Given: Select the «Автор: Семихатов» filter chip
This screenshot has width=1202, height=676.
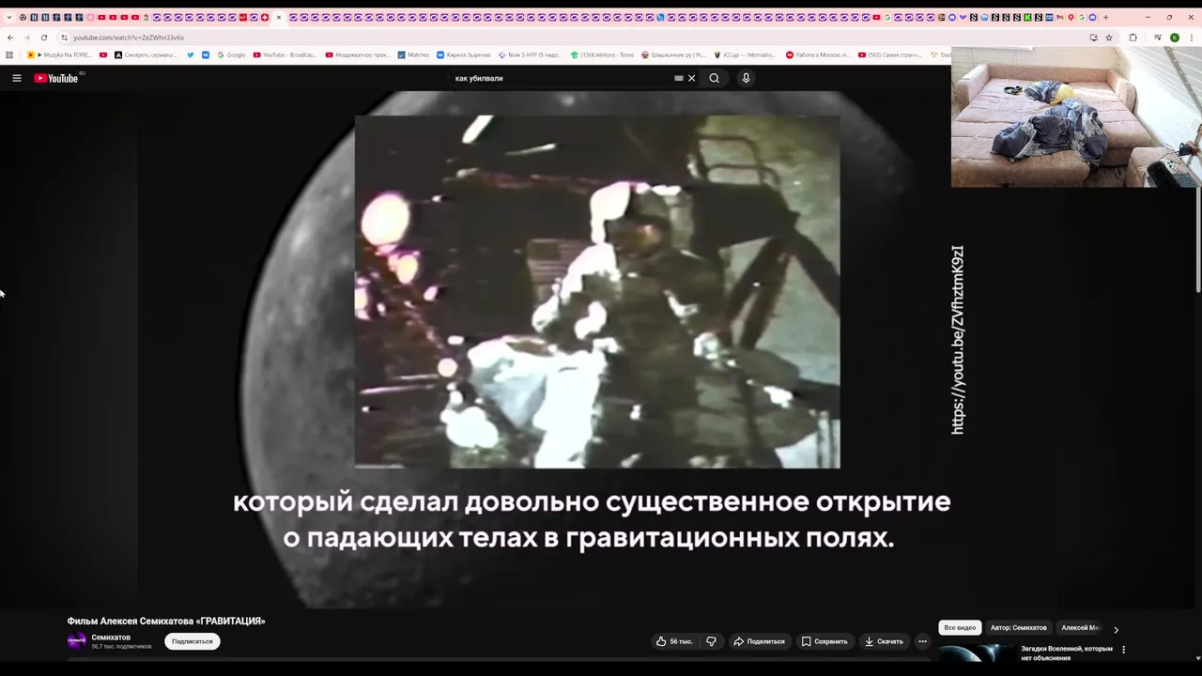Looking at the screenshot, I should pyautogui.click(x=1018, y=627).
